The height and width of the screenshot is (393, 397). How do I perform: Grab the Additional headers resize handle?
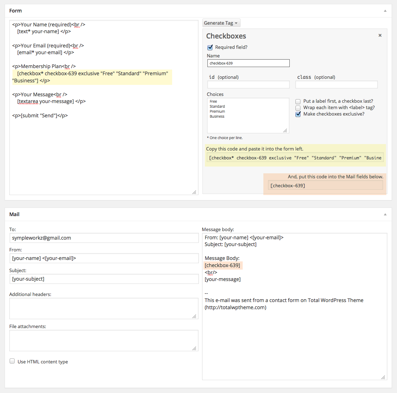click(194, 316)
